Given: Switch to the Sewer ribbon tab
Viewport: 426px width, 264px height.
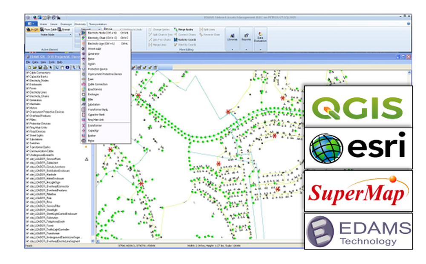Looking at the screenshot, I should [54, 24].
